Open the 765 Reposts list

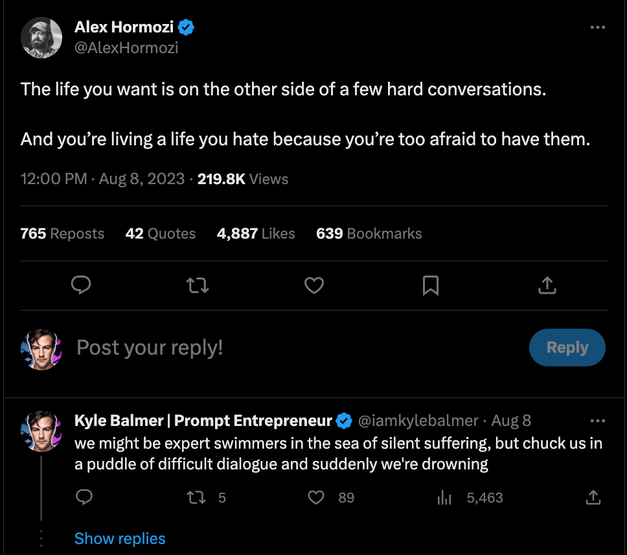[x=62, y=233]
